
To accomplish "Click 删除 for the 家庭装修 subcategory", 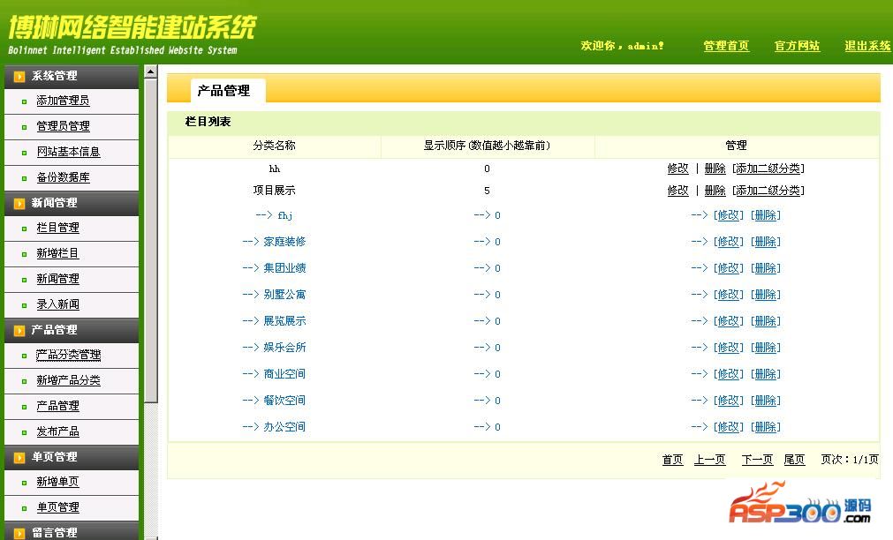I will [766, 242].
